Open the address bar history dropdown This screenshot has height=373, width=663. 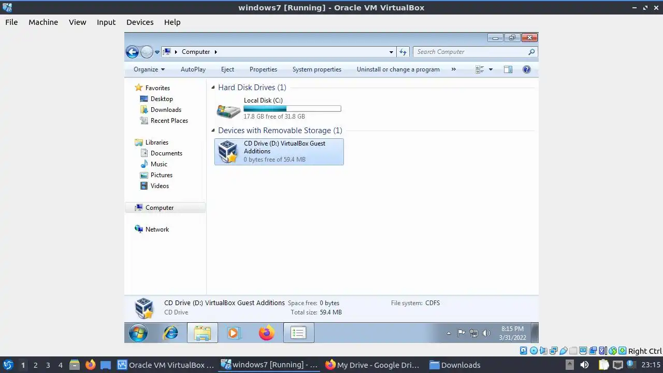[391, 52]
